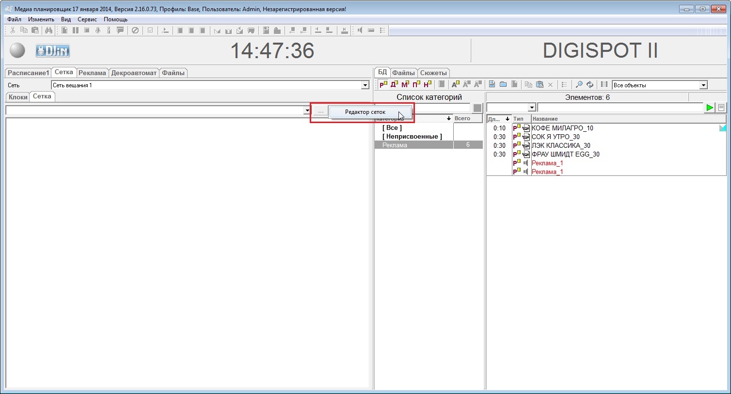Screen dimensions: 731x394
Task: Click the Pause bars icon in toolbar
Action: 76,30
